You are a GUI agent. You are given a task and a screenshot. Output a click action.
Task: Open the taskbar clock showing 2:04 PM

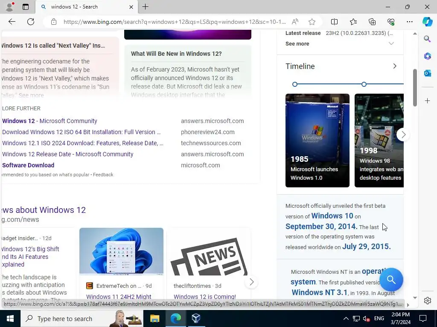[x=400, y=318]
